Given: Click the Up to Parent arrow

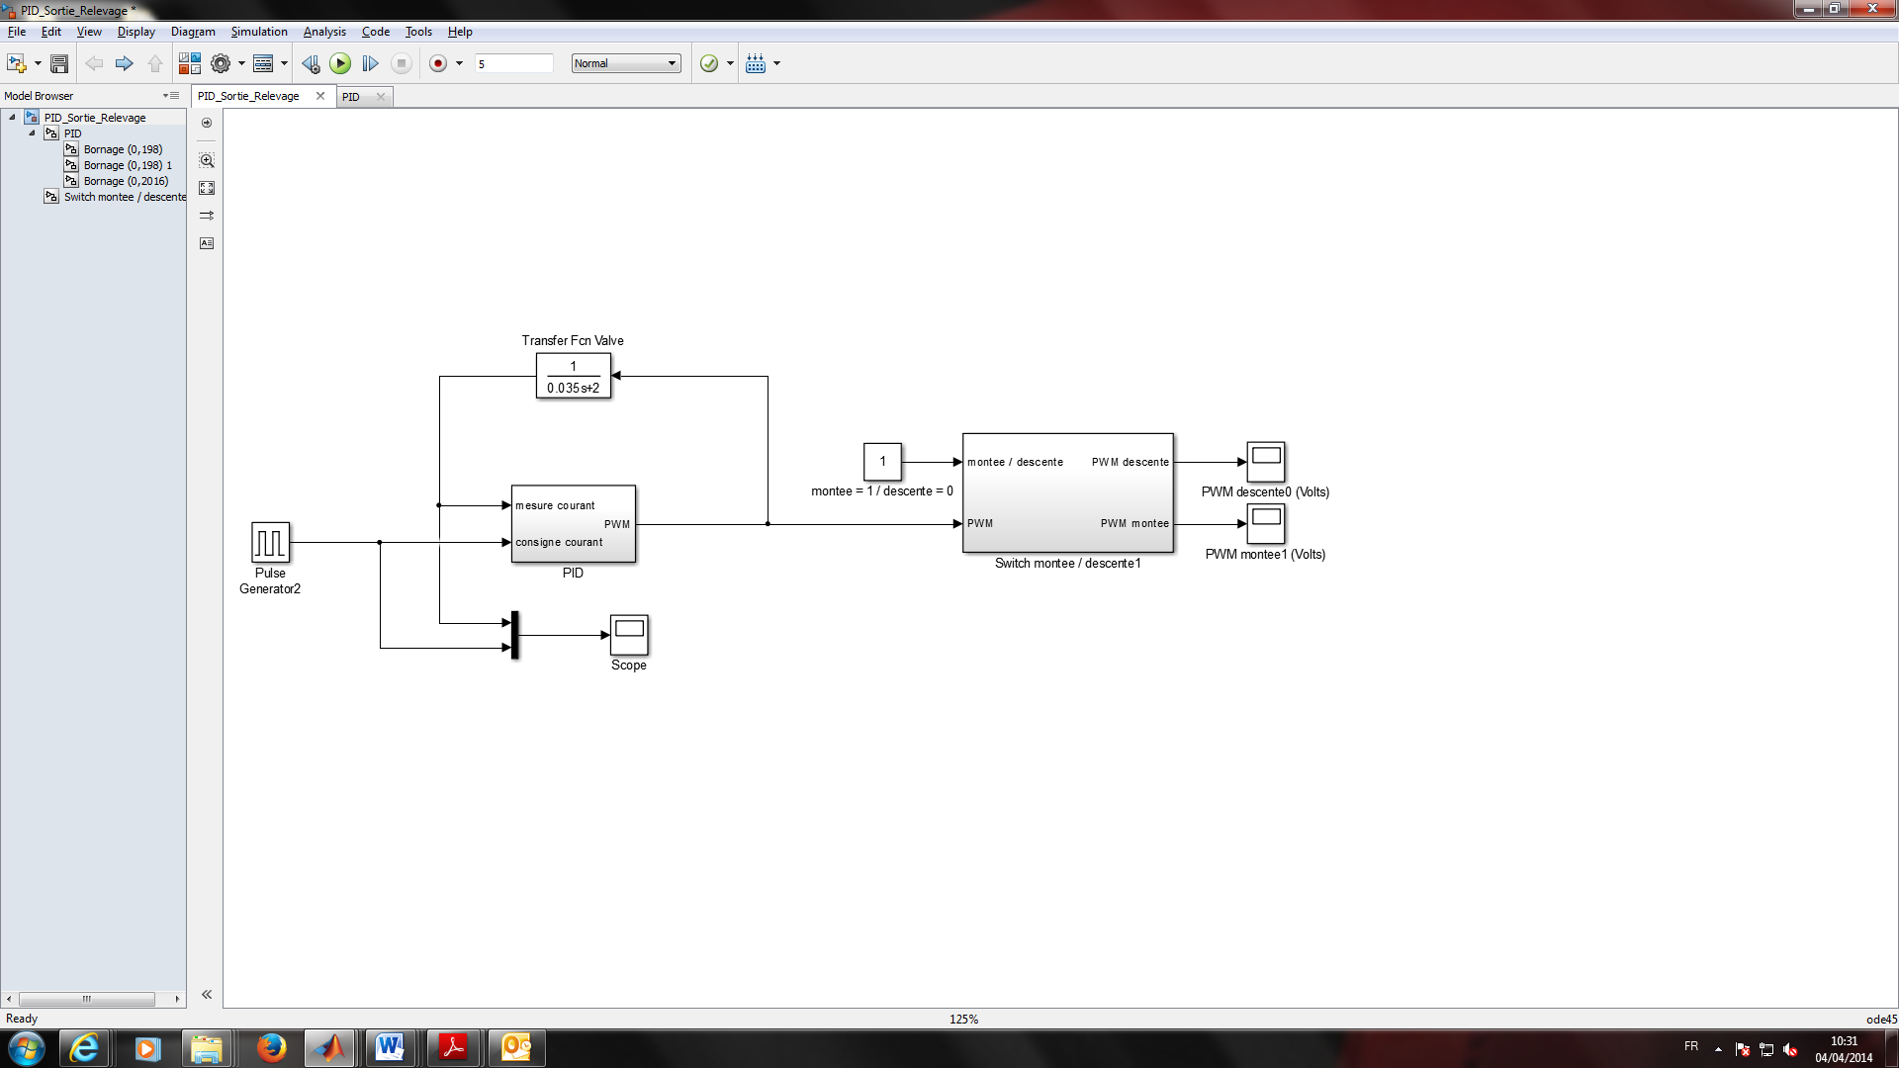Looking at the screenshot, I should click(155, 63).
